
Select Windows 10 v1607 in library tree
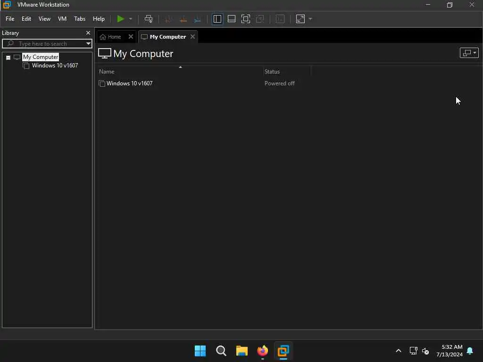click(55, 65)
